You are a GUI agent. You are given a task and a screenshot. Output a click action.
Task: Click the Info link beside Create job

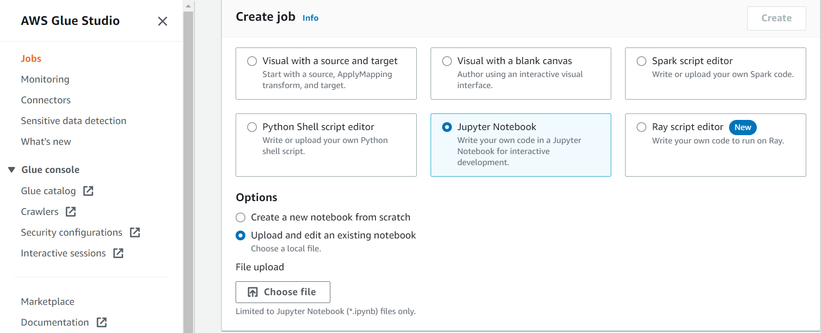310,18
